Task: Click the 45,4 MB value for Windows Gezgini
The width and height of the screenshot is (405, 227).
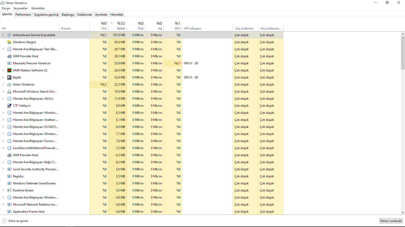Action: pos(120,42)
